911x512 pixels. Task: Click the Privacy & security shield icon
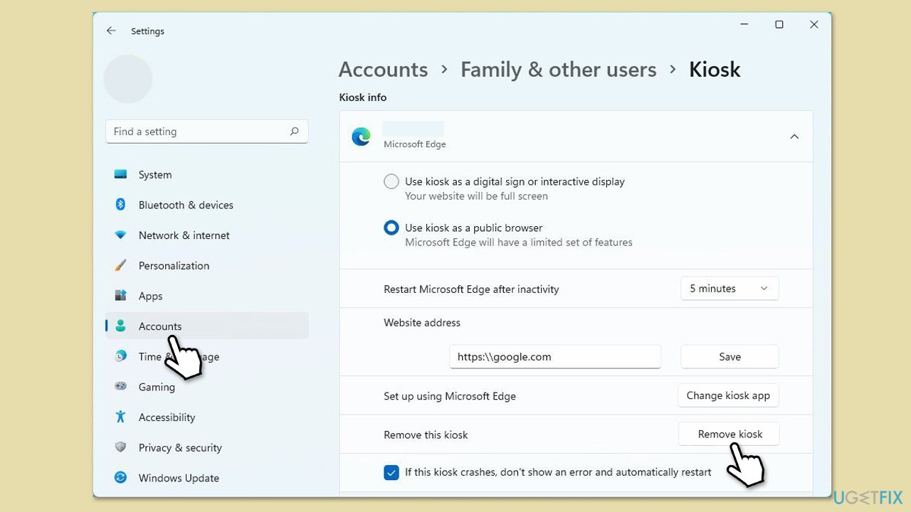pos(120,447)
